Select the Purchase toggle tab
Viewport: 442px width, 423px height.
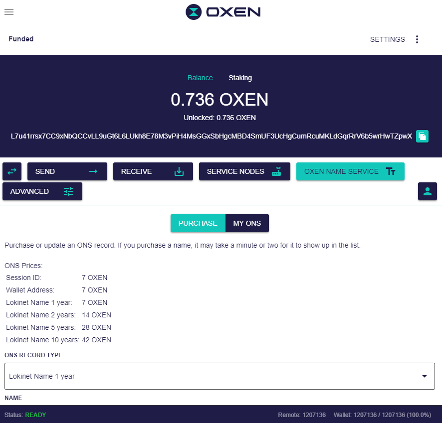click(x=198, y=223)
